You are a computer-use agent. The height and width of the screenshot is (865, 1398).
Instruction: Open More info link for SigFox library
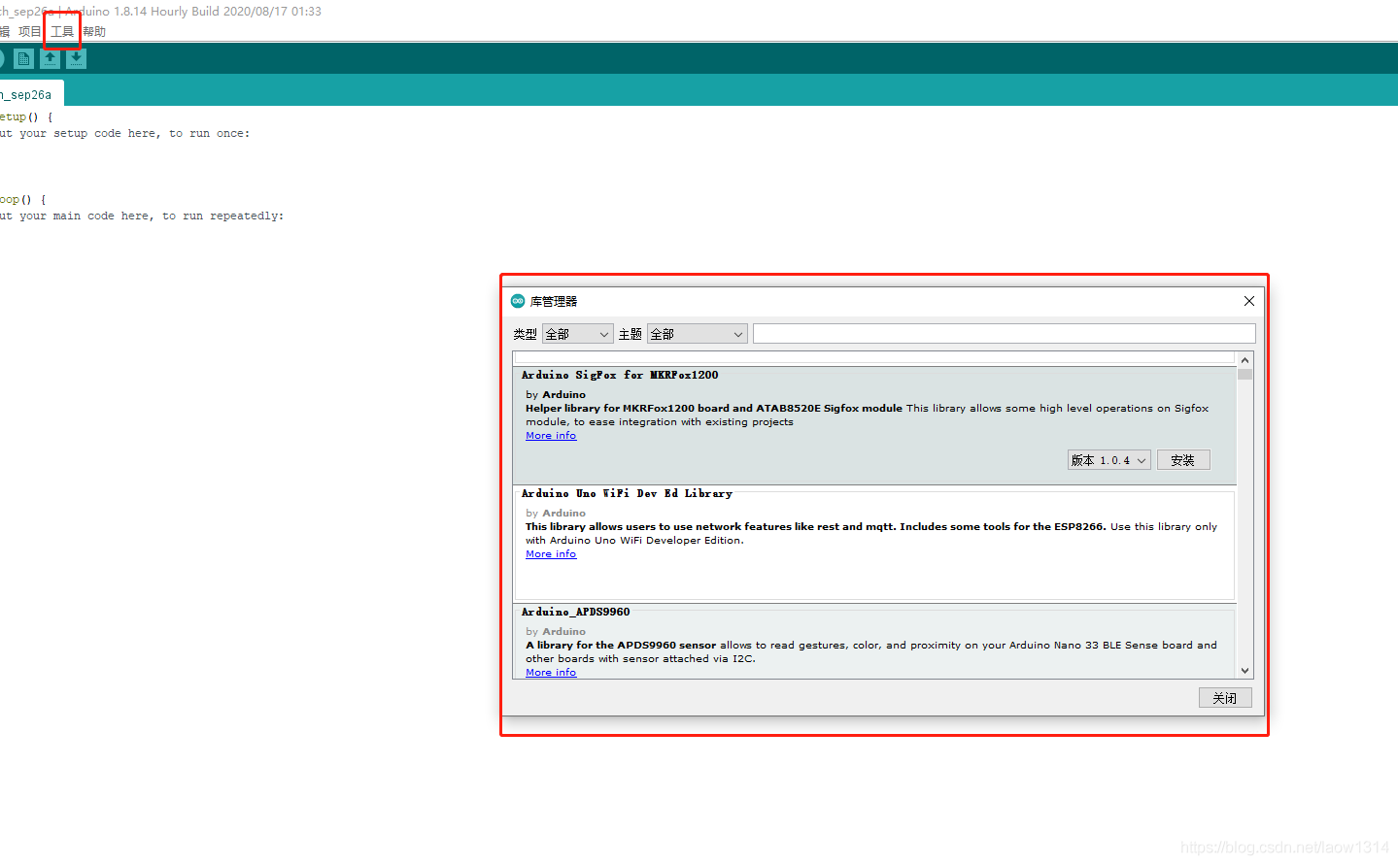[551, 436]
